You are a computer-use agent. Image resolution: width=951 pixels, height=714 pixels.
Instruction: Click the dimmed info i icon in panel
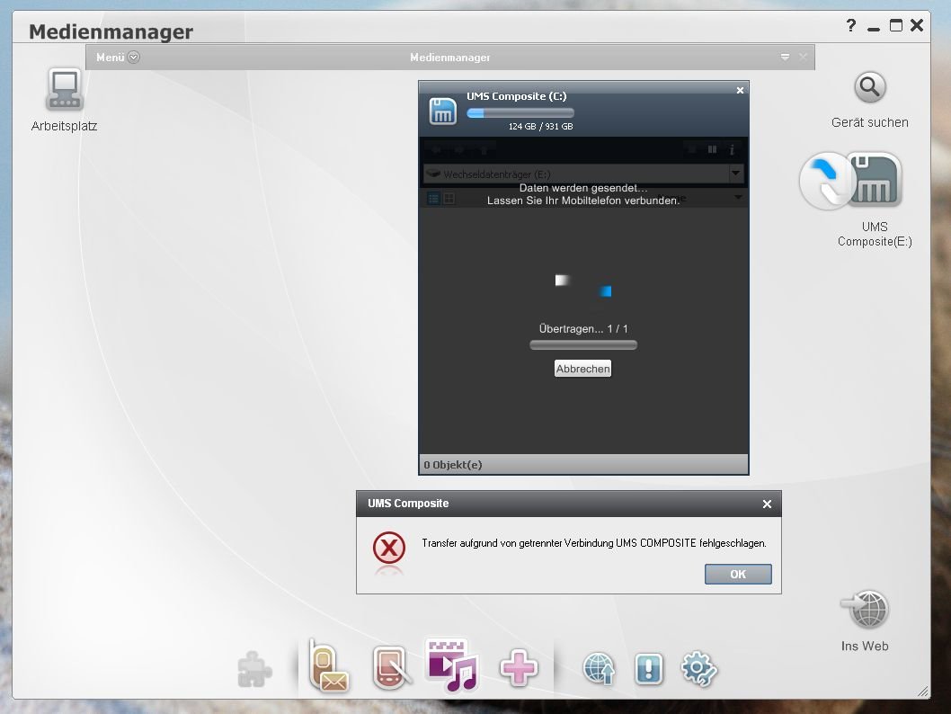click(x=732, y=149)
